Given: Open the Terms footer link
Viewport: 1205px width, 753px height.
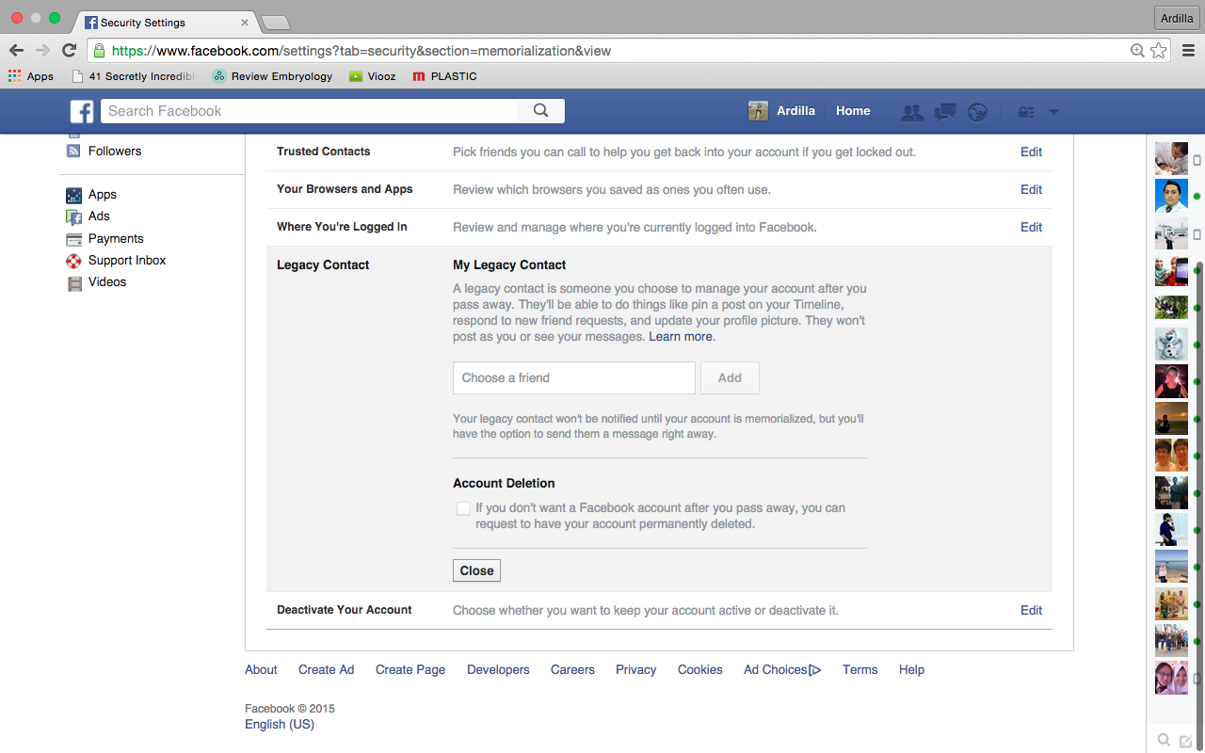Looking at the screenshot, I should (860, 670).
